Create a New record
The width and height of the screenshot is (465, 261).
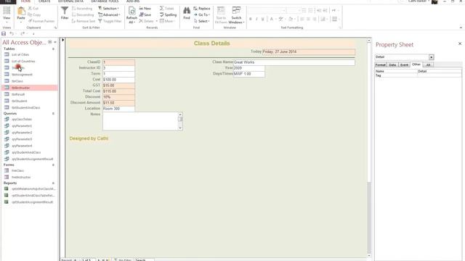pyautogui.click(x=145, y=8)
